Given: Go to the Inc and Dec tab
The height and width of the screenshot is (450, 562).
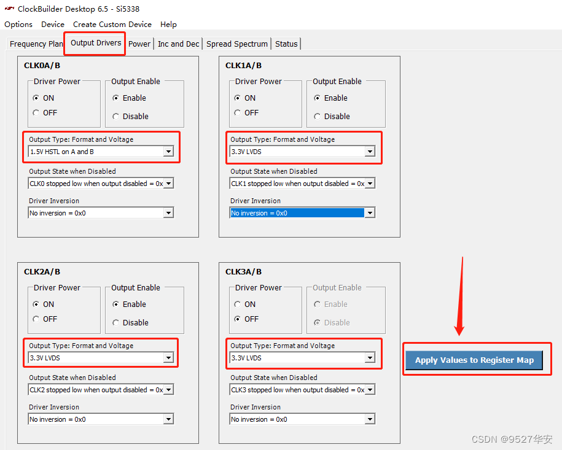Looking at the screenshot, I should click(178, 44).
